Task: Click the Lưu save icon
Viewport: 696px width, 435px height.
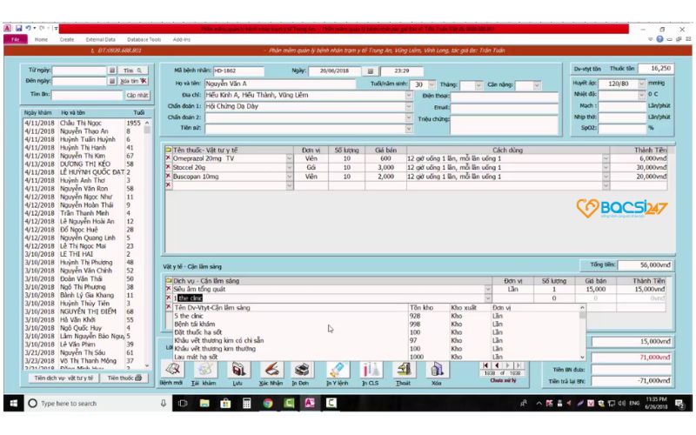Action: [x=238, y=369]
